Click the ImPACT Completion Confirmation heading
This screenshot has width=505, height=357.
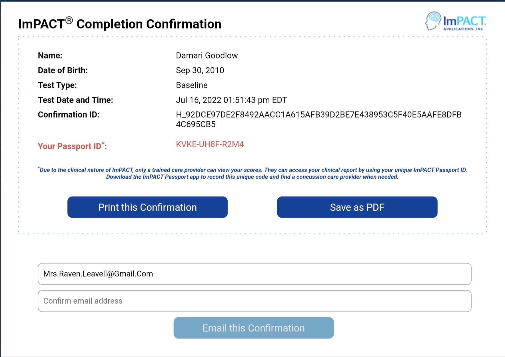click(120, 24)
